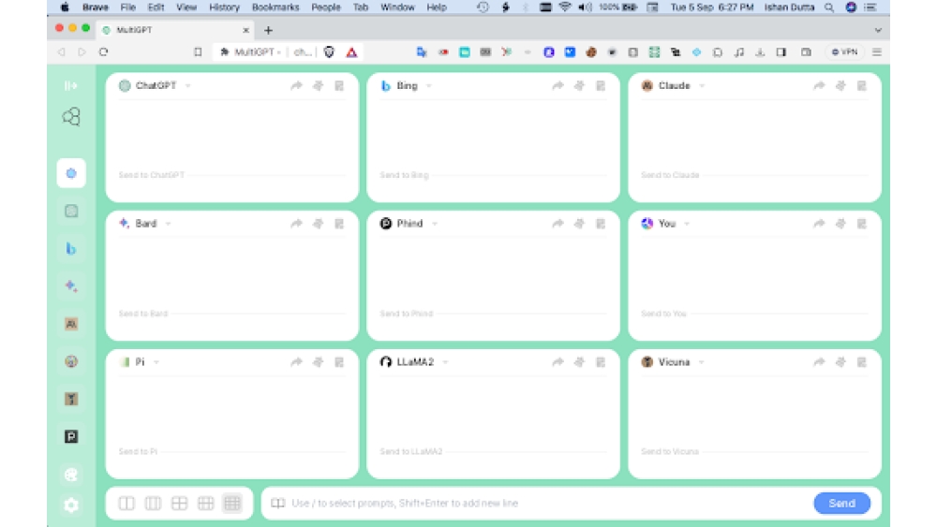
Task: Open the theme palette icon in sidebar
Action: click(x=71, y=475)
